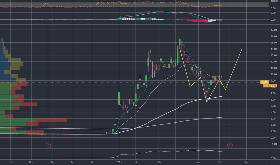This screenshot has height=165, width=280.
Task: Click the Mar label on time axis
Action: tap(198, 162)
